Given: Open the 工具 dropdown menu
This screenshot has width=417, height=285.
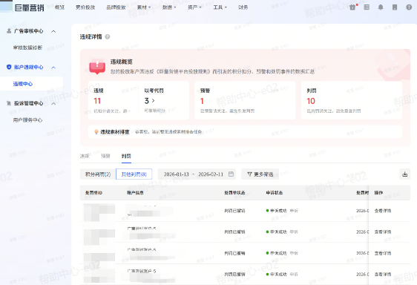Looking at the screenshot, I should click(x=220, y=7).
